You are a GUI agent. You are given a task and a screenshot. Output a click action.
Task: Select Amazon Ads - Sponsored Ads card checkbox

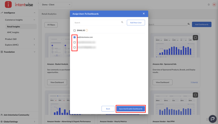[195, 38]
